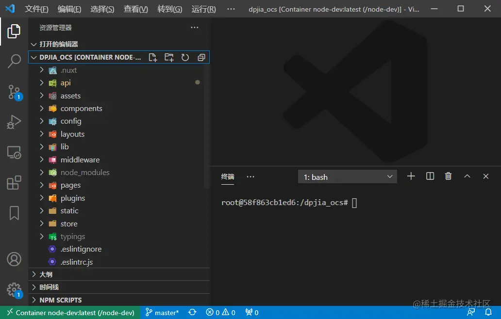
Task: Expand the pages folder
Action: (119, 185)
